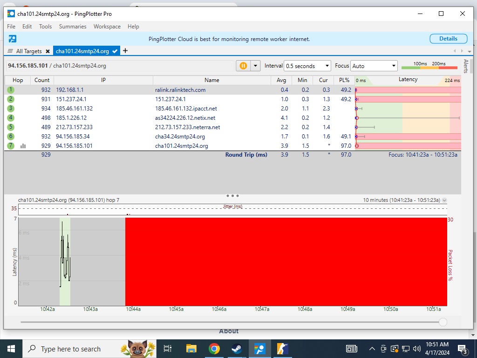Viewport: 477px width, 358px height.
Task: Sort the table by PL% column header
Action: click(x=344, y=80)
